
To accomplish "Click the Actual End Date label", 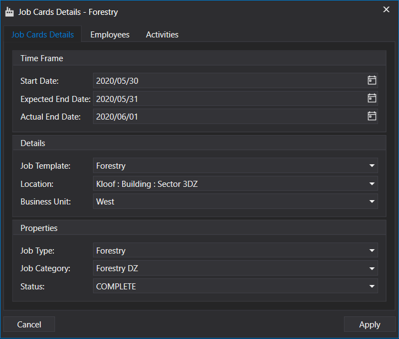I will coord(51,116).
